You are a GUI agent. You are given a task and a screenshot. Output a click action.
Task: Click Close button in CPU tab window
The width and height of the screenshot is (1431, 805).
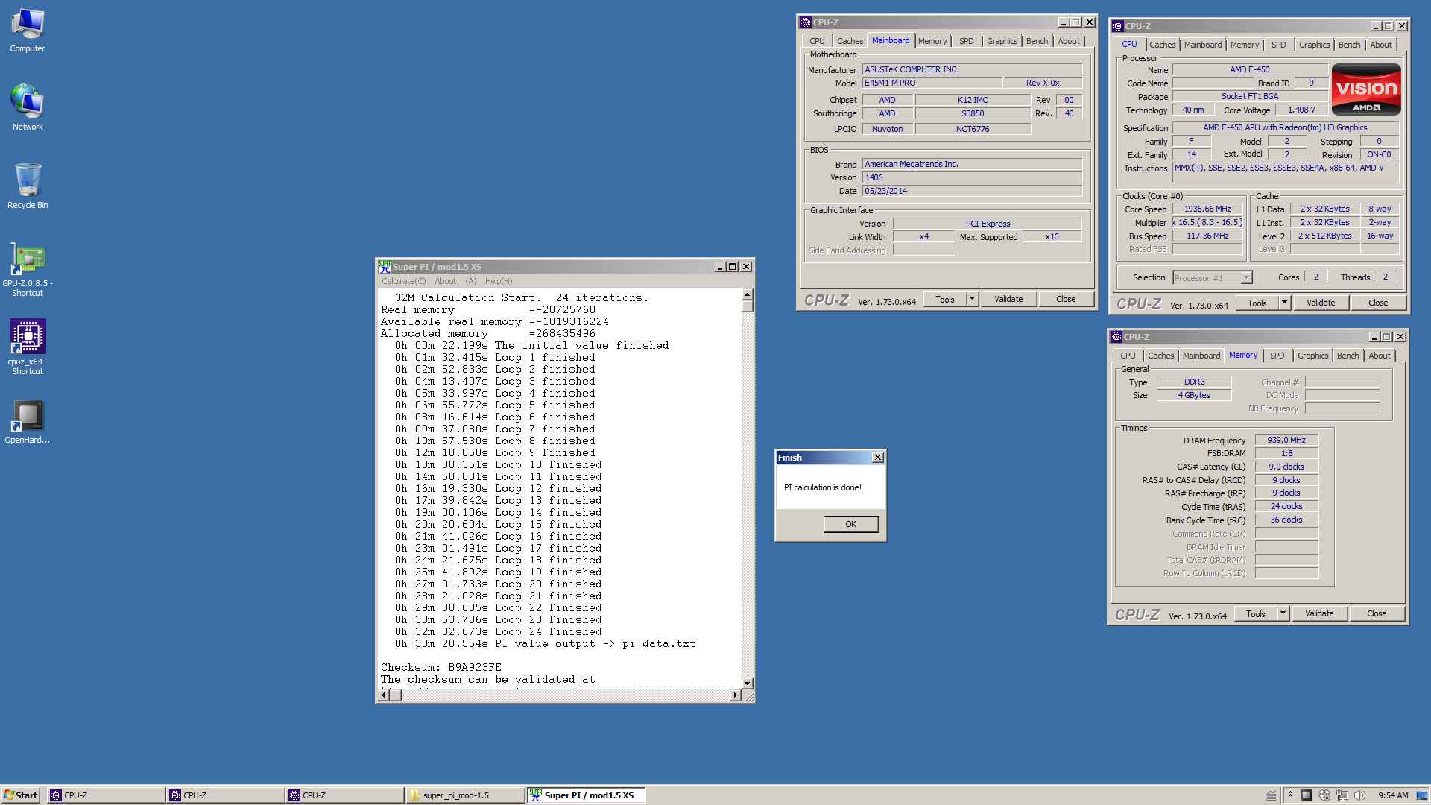(1378, 303)
